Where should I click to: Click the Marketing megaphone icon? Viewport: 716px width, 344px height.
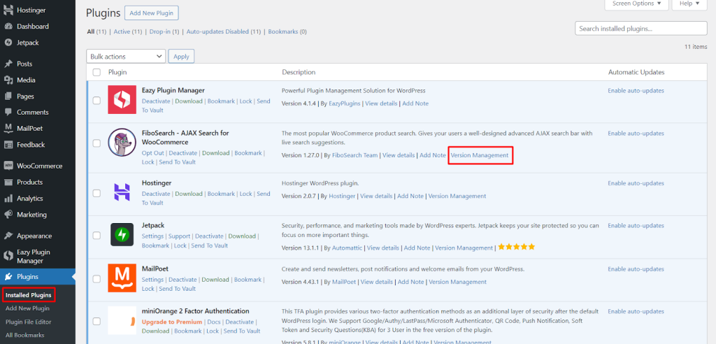8,215
